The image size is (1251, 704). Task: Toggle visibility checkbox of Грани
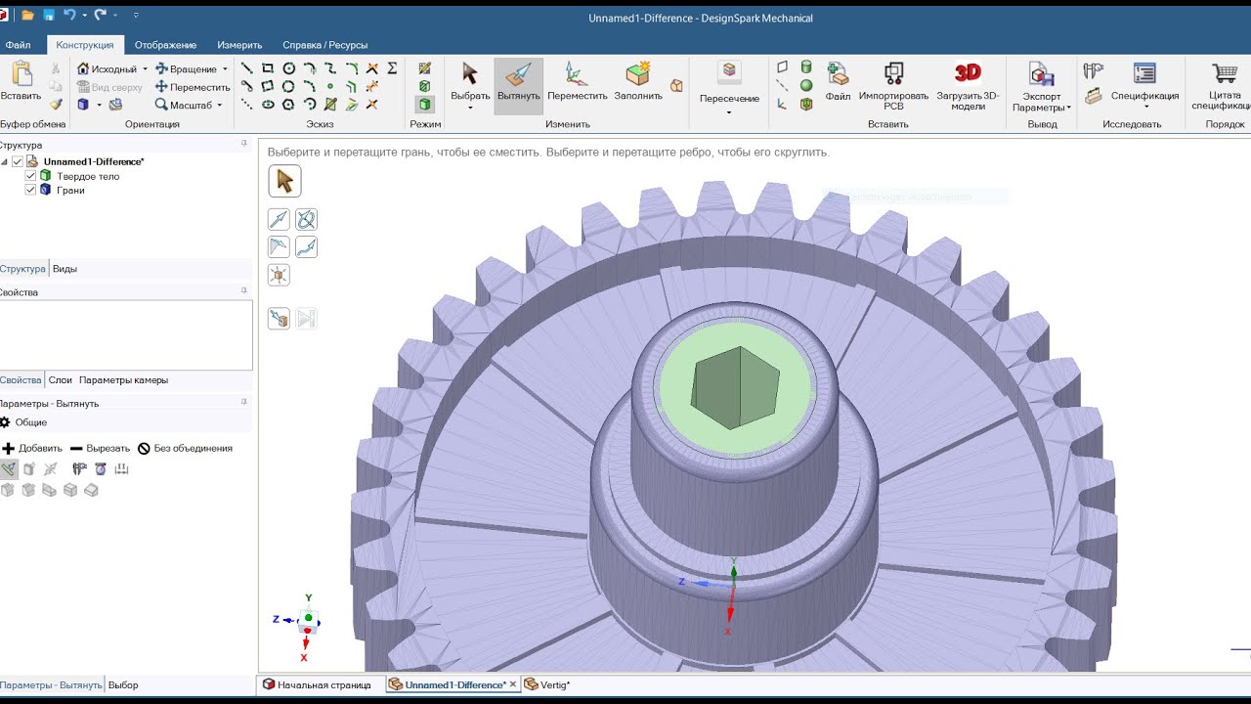30,190
